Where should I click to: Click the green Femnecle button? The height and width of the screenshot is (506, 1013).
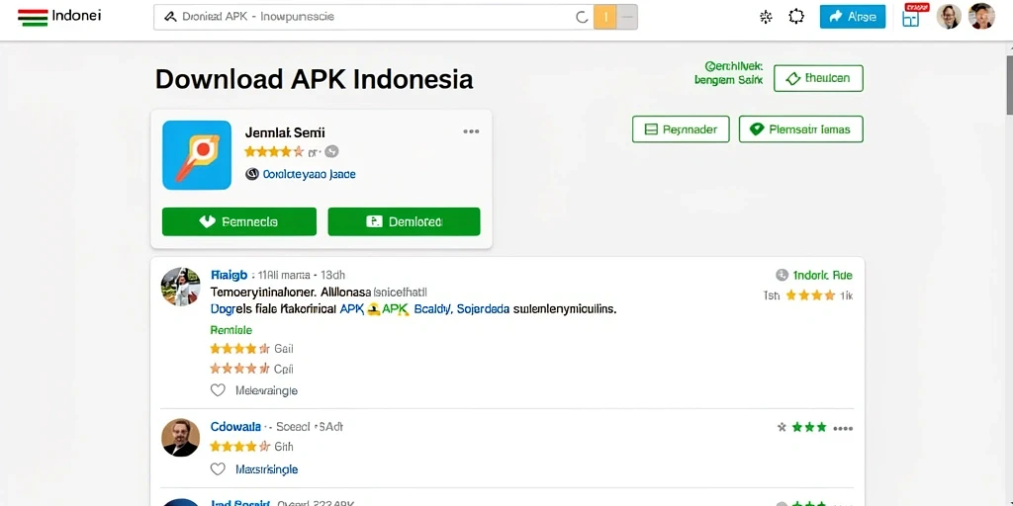click(239, 221)
